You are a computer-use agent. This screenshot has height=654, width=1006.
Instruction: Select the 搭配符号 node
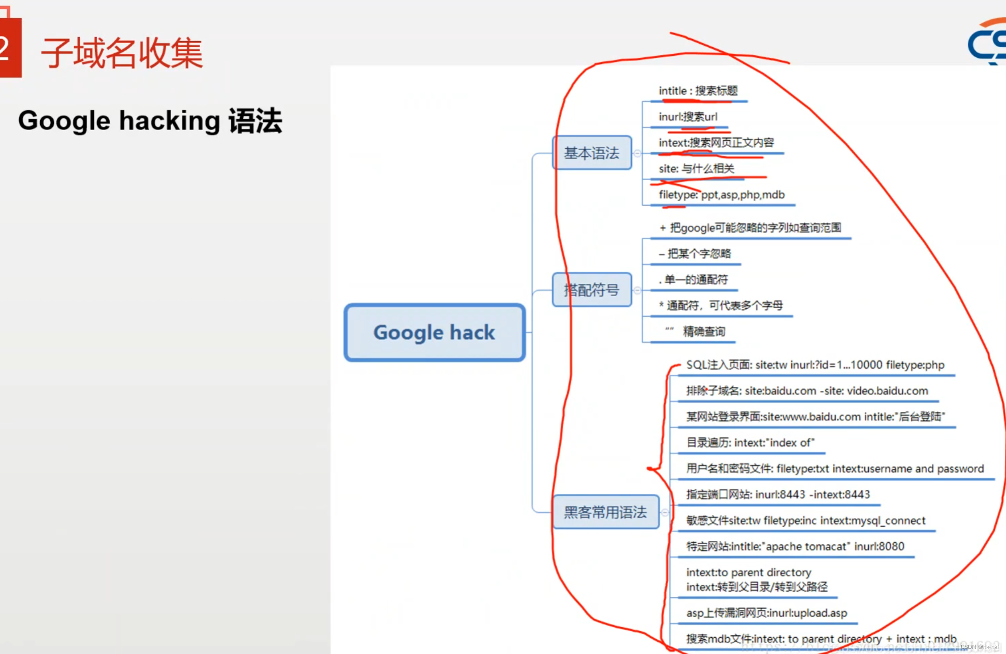(592, 290)
